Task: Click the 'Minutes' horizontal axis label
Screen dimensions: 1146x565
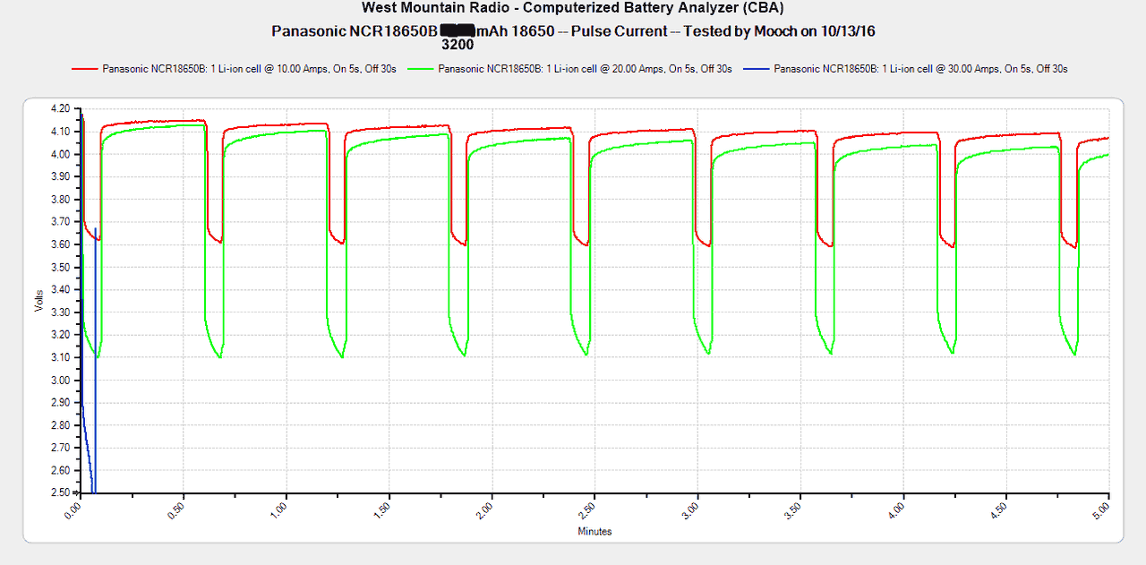Action: click(x=594, y=531)
